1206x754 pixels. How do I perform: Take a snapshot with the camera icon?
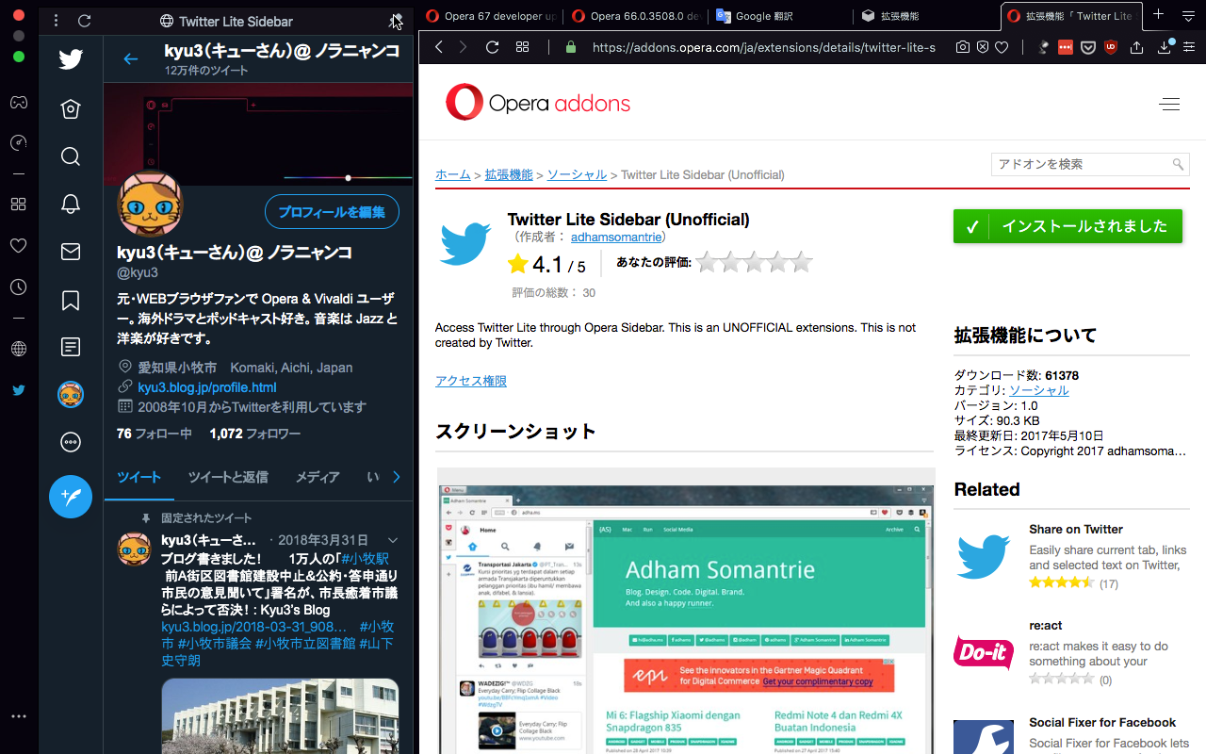[962, 46]
